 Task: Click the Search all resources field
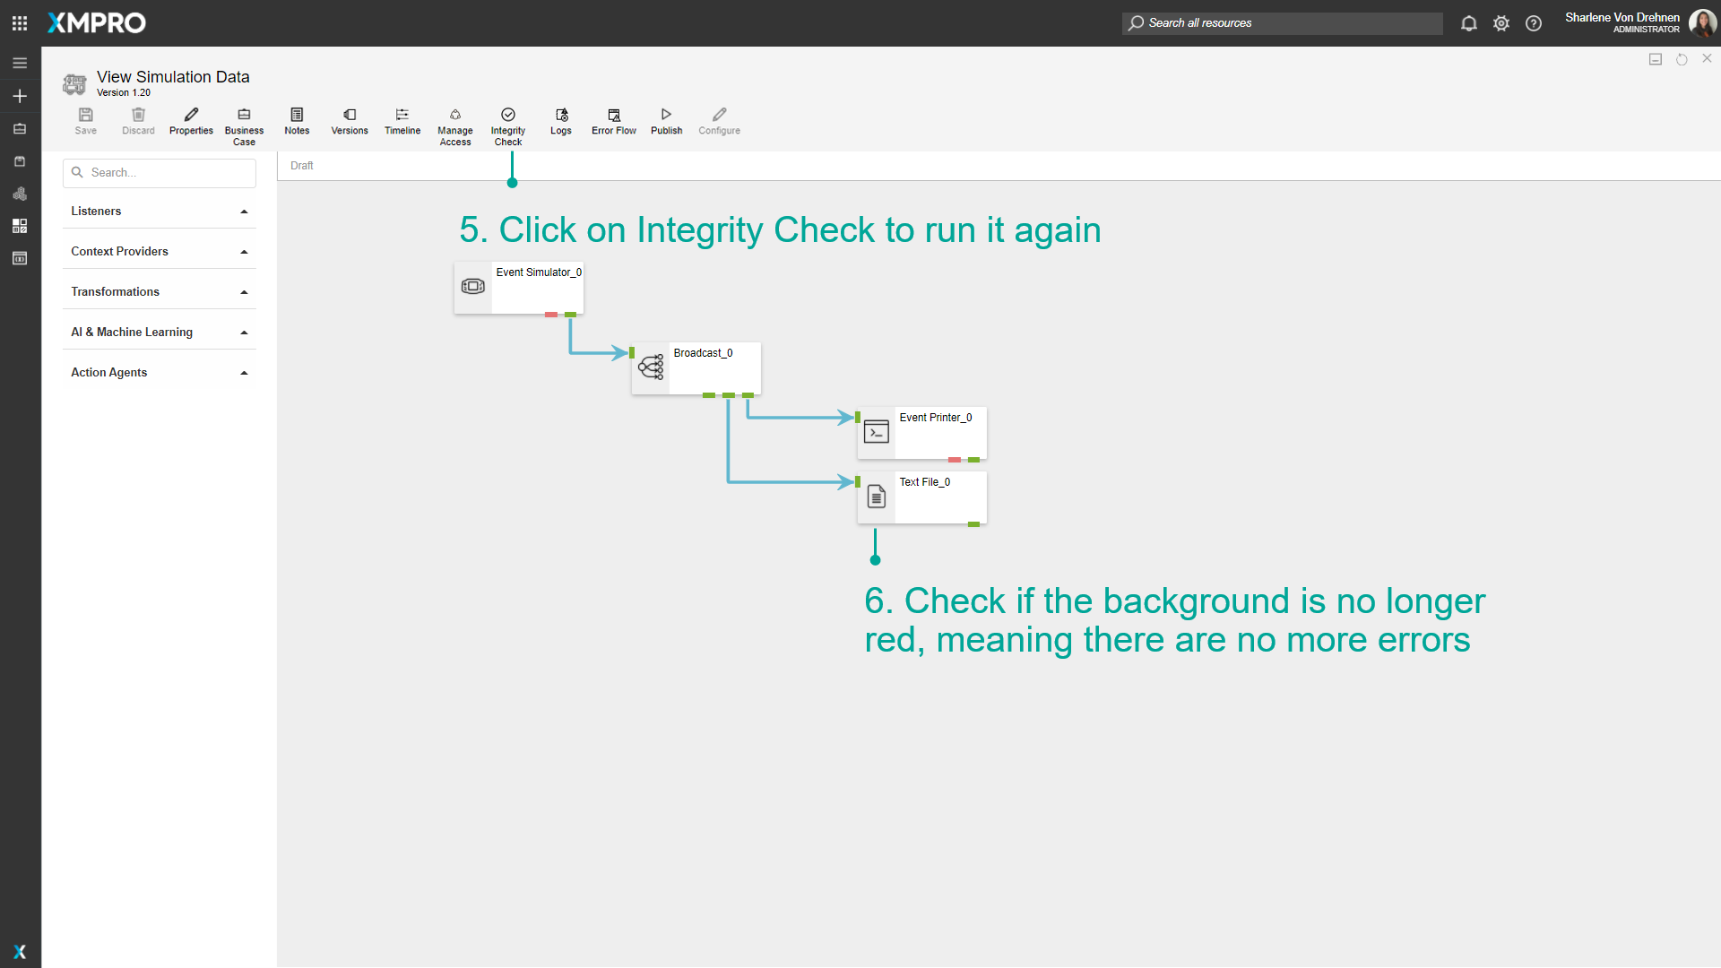click(x=1282, y=22)
